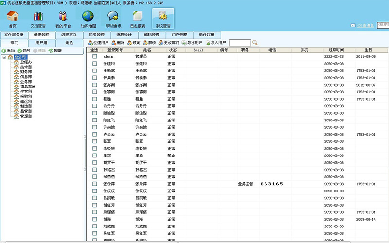Viewport: 389px width, 243px height.
Task: Switch to the 软件注册 tab
Action: point(207,35)
